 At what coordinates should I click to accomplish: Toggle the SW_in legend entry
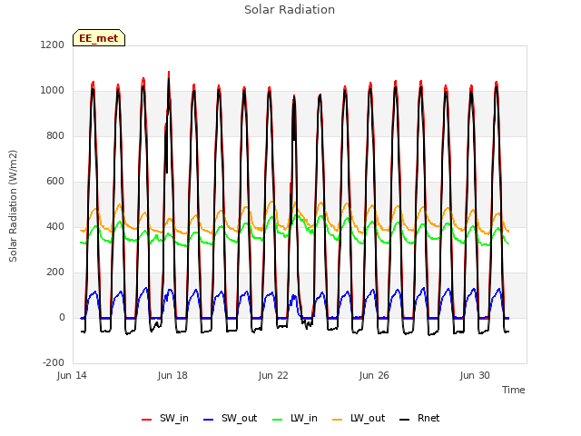pyautogui.click(x=165, y=419)
